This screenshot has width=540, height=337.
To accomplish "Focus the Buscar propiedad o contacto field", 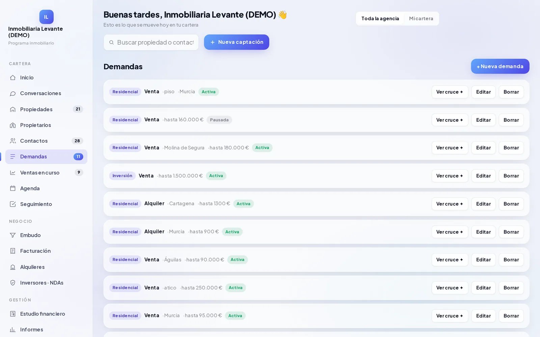I will pyautogui.click(x=151, y=42).
